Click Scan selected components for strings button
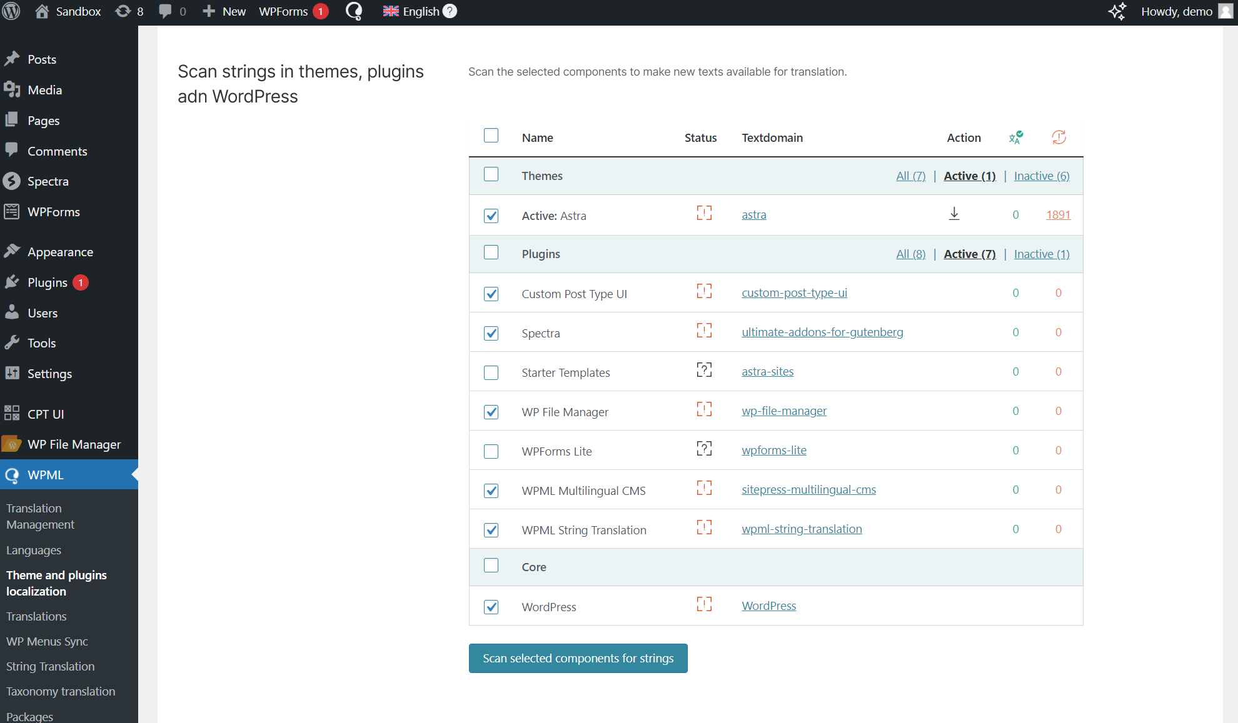Viewport: 1238px width, 723px height. (578, 658)
